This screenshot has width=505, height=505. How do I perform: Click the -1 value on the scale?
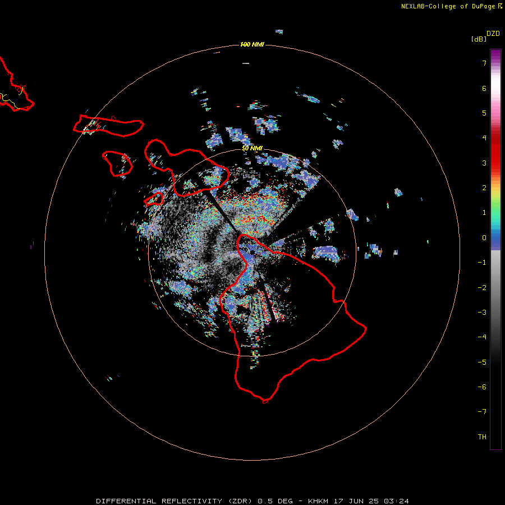tap(482, 263)
